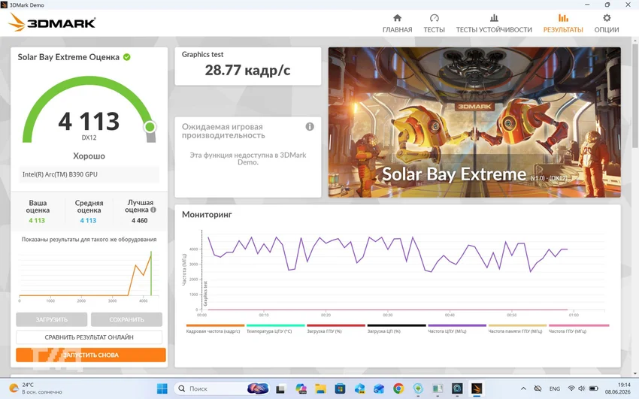Open volume speaker tray icon

pyautogui.click(x=581, y=388)
